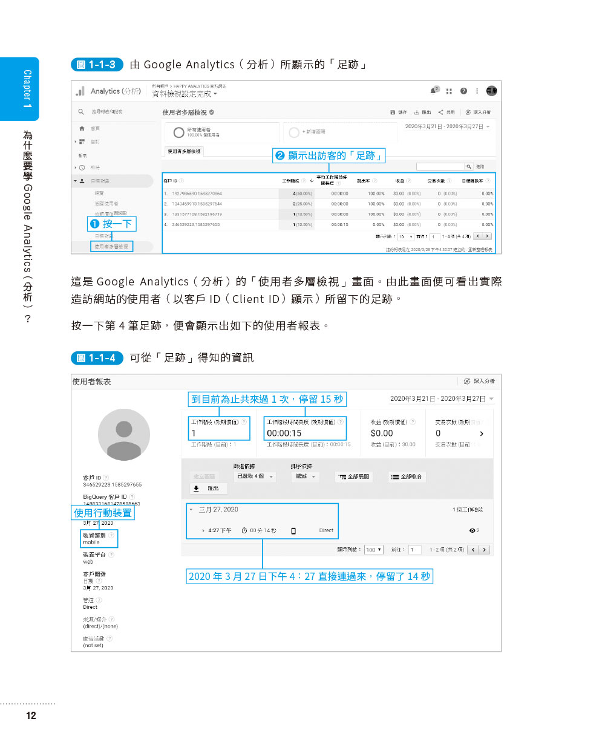Click the help icon beside BigQuery 客戶 ID
The image size is (605, 748).
click(132, 497)
